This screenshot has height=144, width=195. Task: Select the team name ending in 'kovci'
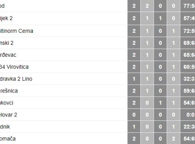[6, 103]
